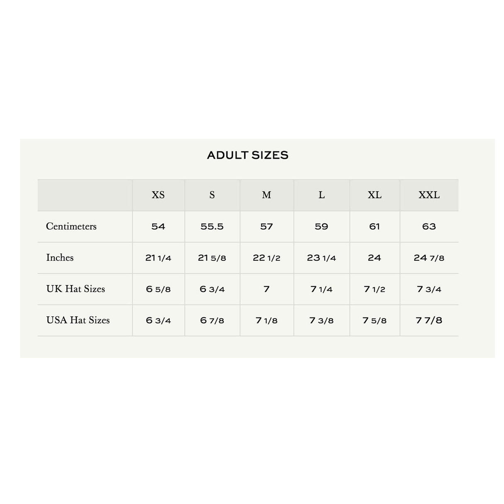Select the Centimeters row label
The width and height of the screenshot is (504, 504).
point(71,226)
